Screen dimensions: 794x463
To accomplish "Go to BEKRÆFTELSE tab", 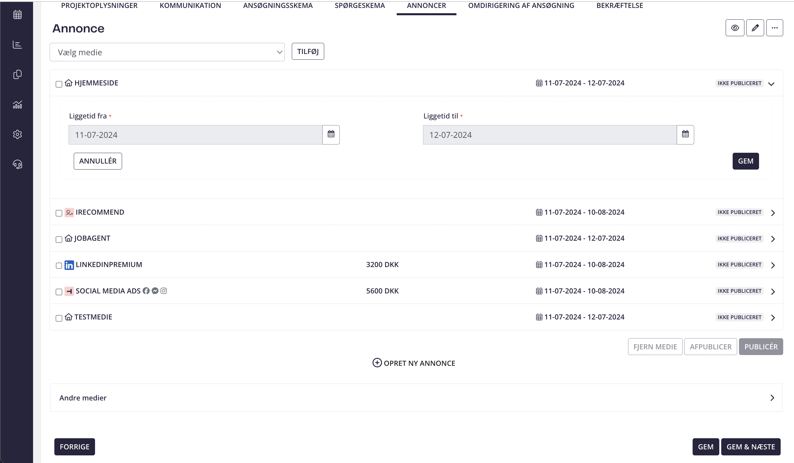I will pos(620,6).
